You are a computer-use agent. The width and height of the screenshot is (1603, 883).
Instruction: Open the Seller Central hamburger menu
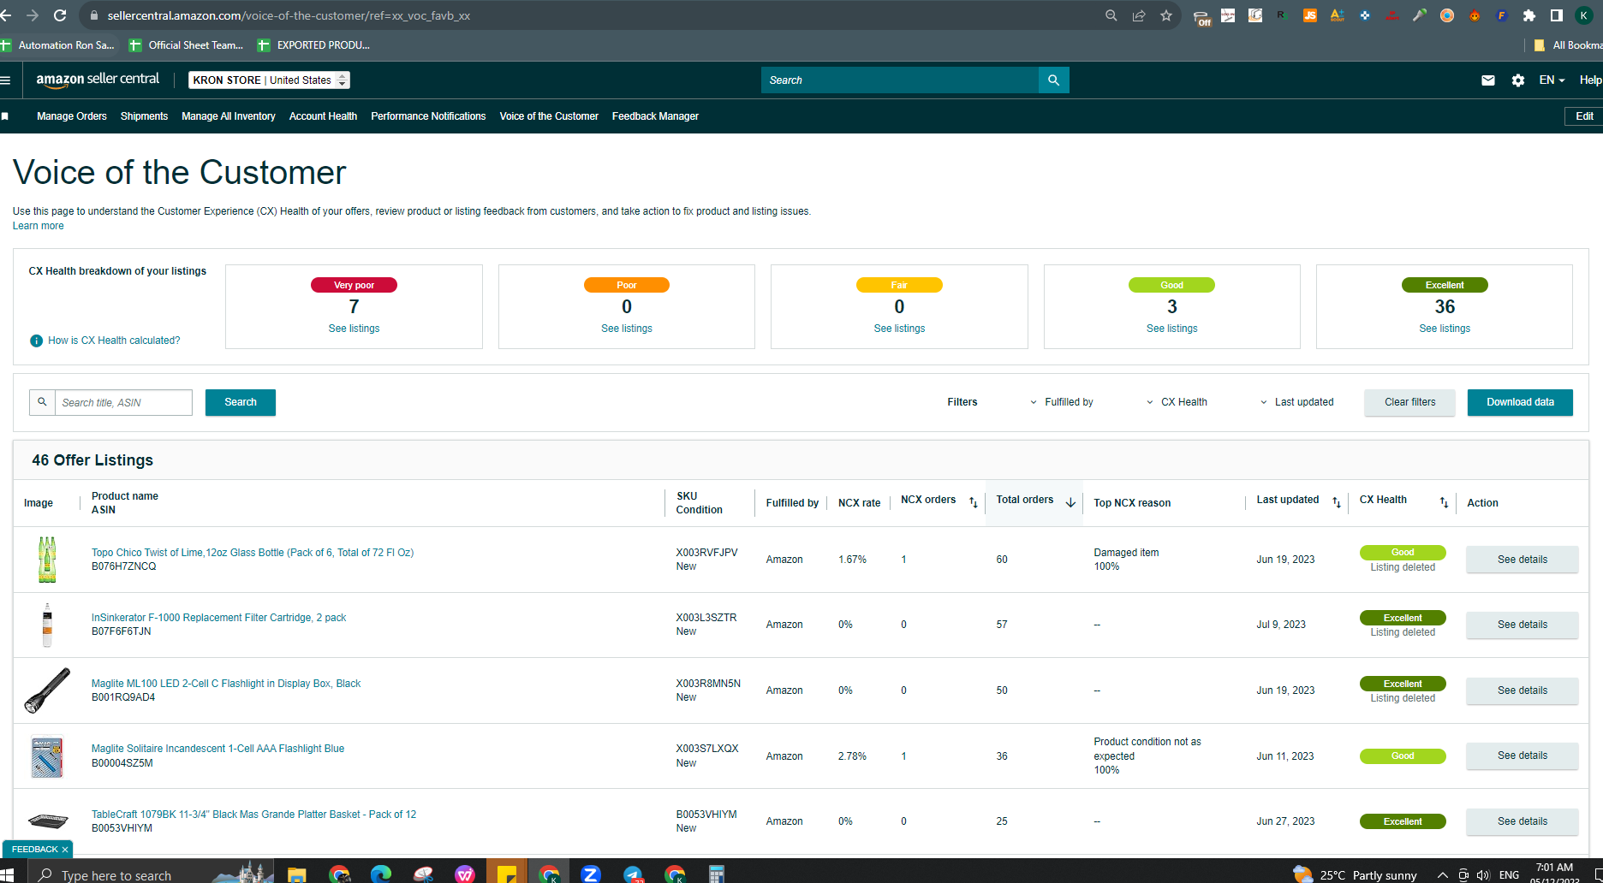pyautogui.click(x=5, y=80)
